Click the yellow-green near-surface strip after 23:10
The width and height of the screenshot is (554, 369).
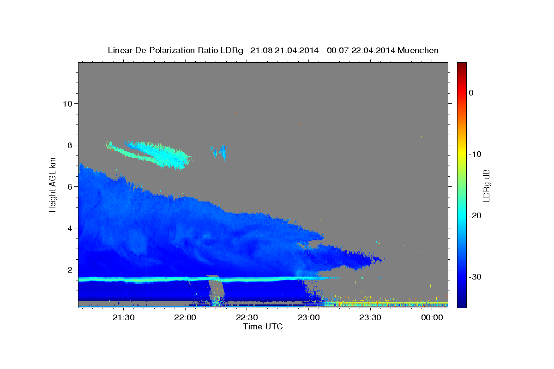pos(385,303)
